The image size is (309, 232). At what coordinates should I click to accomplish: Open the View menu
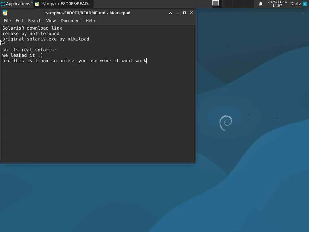point(51,21)
